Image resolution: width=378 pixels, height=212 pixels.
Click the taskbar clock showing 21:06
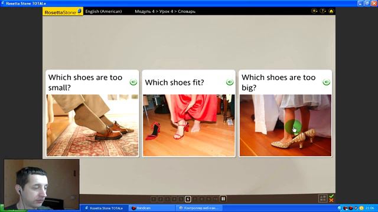point(370,208)
